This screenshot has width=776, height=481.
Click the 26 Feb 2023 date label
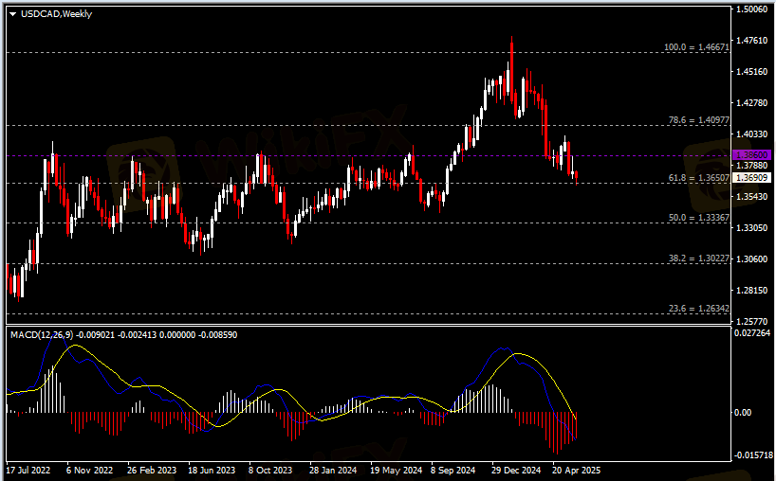click(x=152, y=471)
